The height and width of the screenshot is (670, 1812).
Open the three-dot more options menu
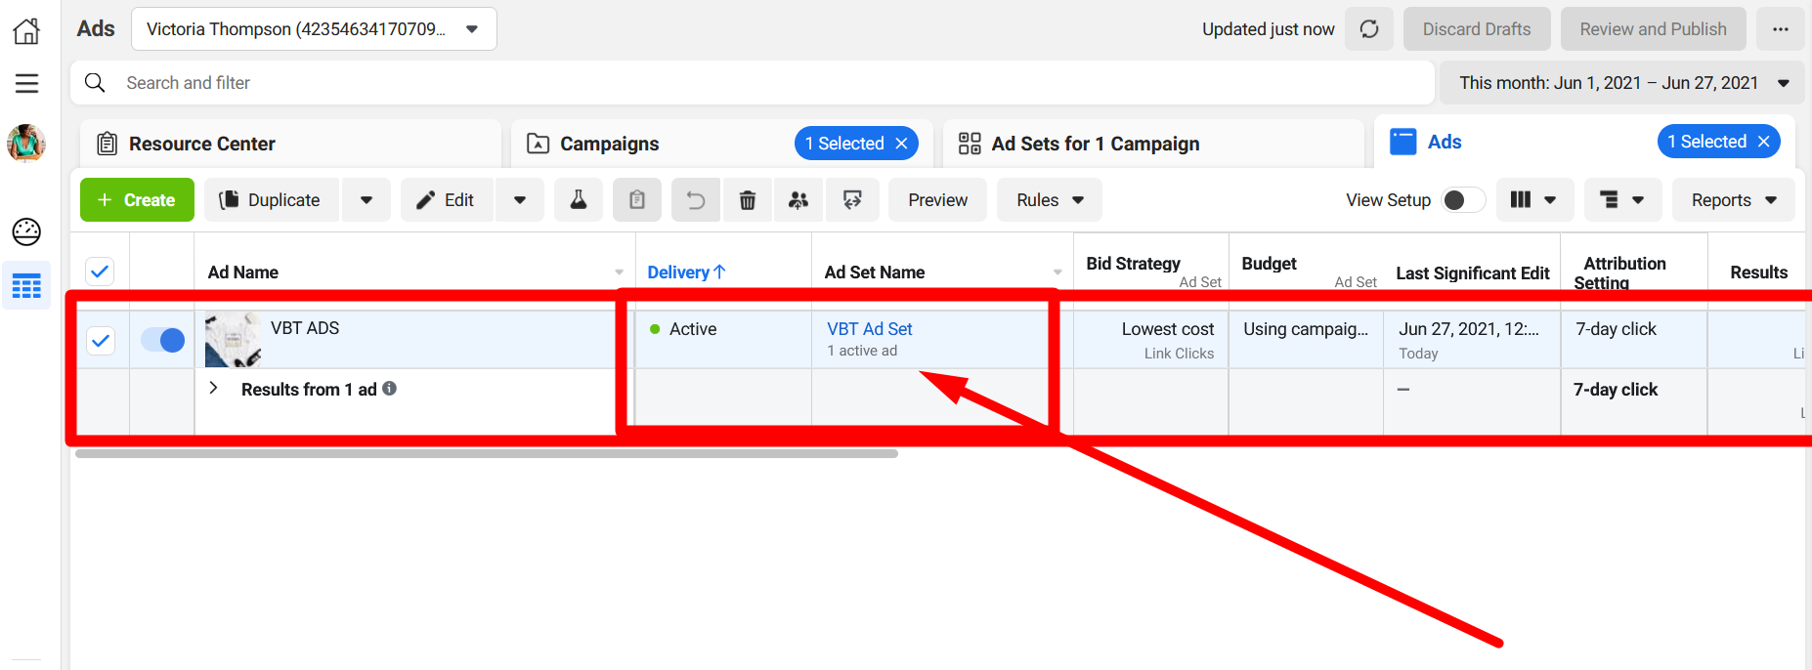click(x=1780, y=29)
